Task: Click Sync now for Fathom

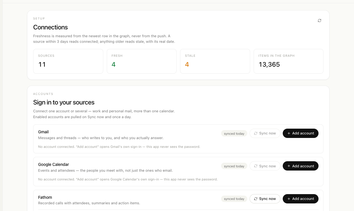Action: [265, 199]
